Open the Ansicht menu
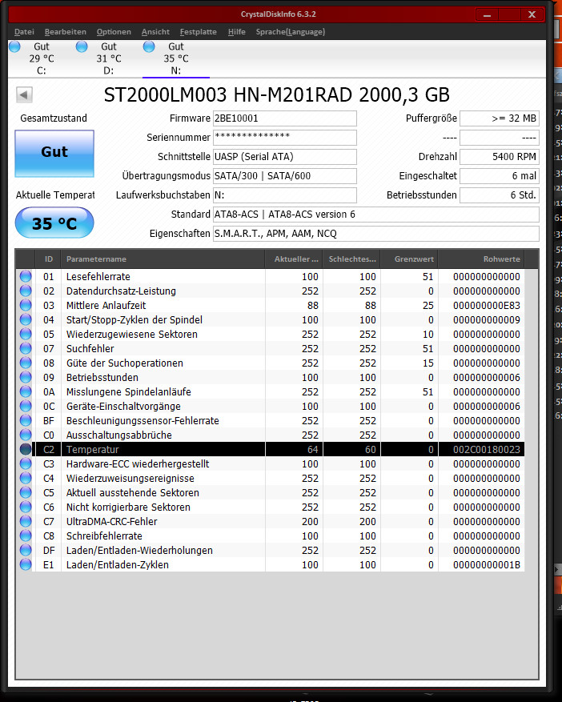This screenshot has height=702, width=562. [x=155, y=32]
